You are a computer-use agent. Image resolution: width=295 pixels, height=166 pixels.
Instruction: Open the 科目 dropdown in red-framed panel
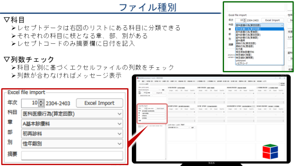[x=72, y=114]
